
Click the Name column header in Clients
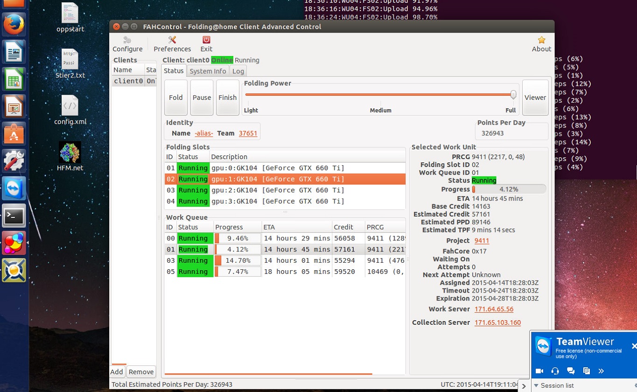[x=128, y=70]
